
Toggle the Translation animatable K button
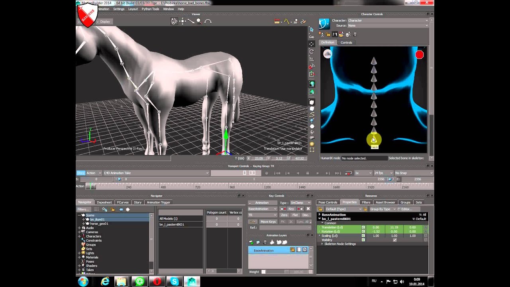363,227
